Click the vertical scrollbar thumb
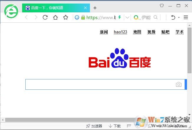192x130 pixels. coord(189,50)
